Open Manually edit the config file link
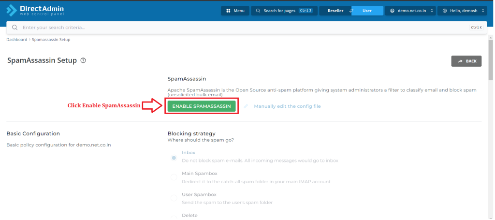 [287, 106]
